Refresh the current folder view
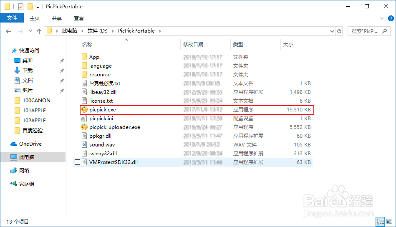The image size is (396, 227). pyautogui.click(x=339, y=31)
